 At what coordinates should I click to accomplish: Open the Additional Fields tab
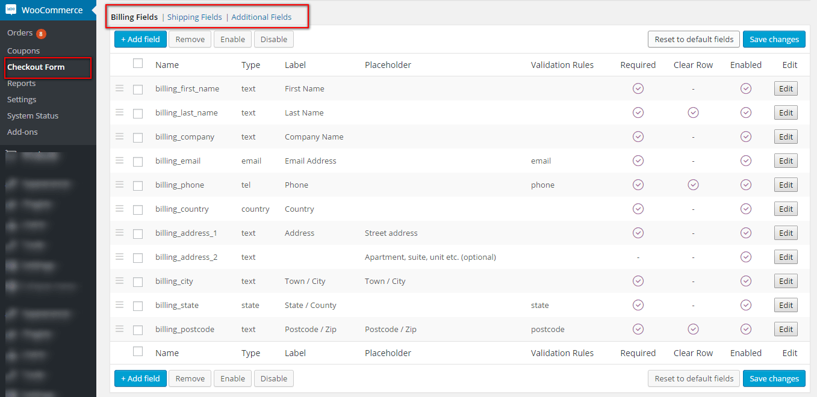261,17
